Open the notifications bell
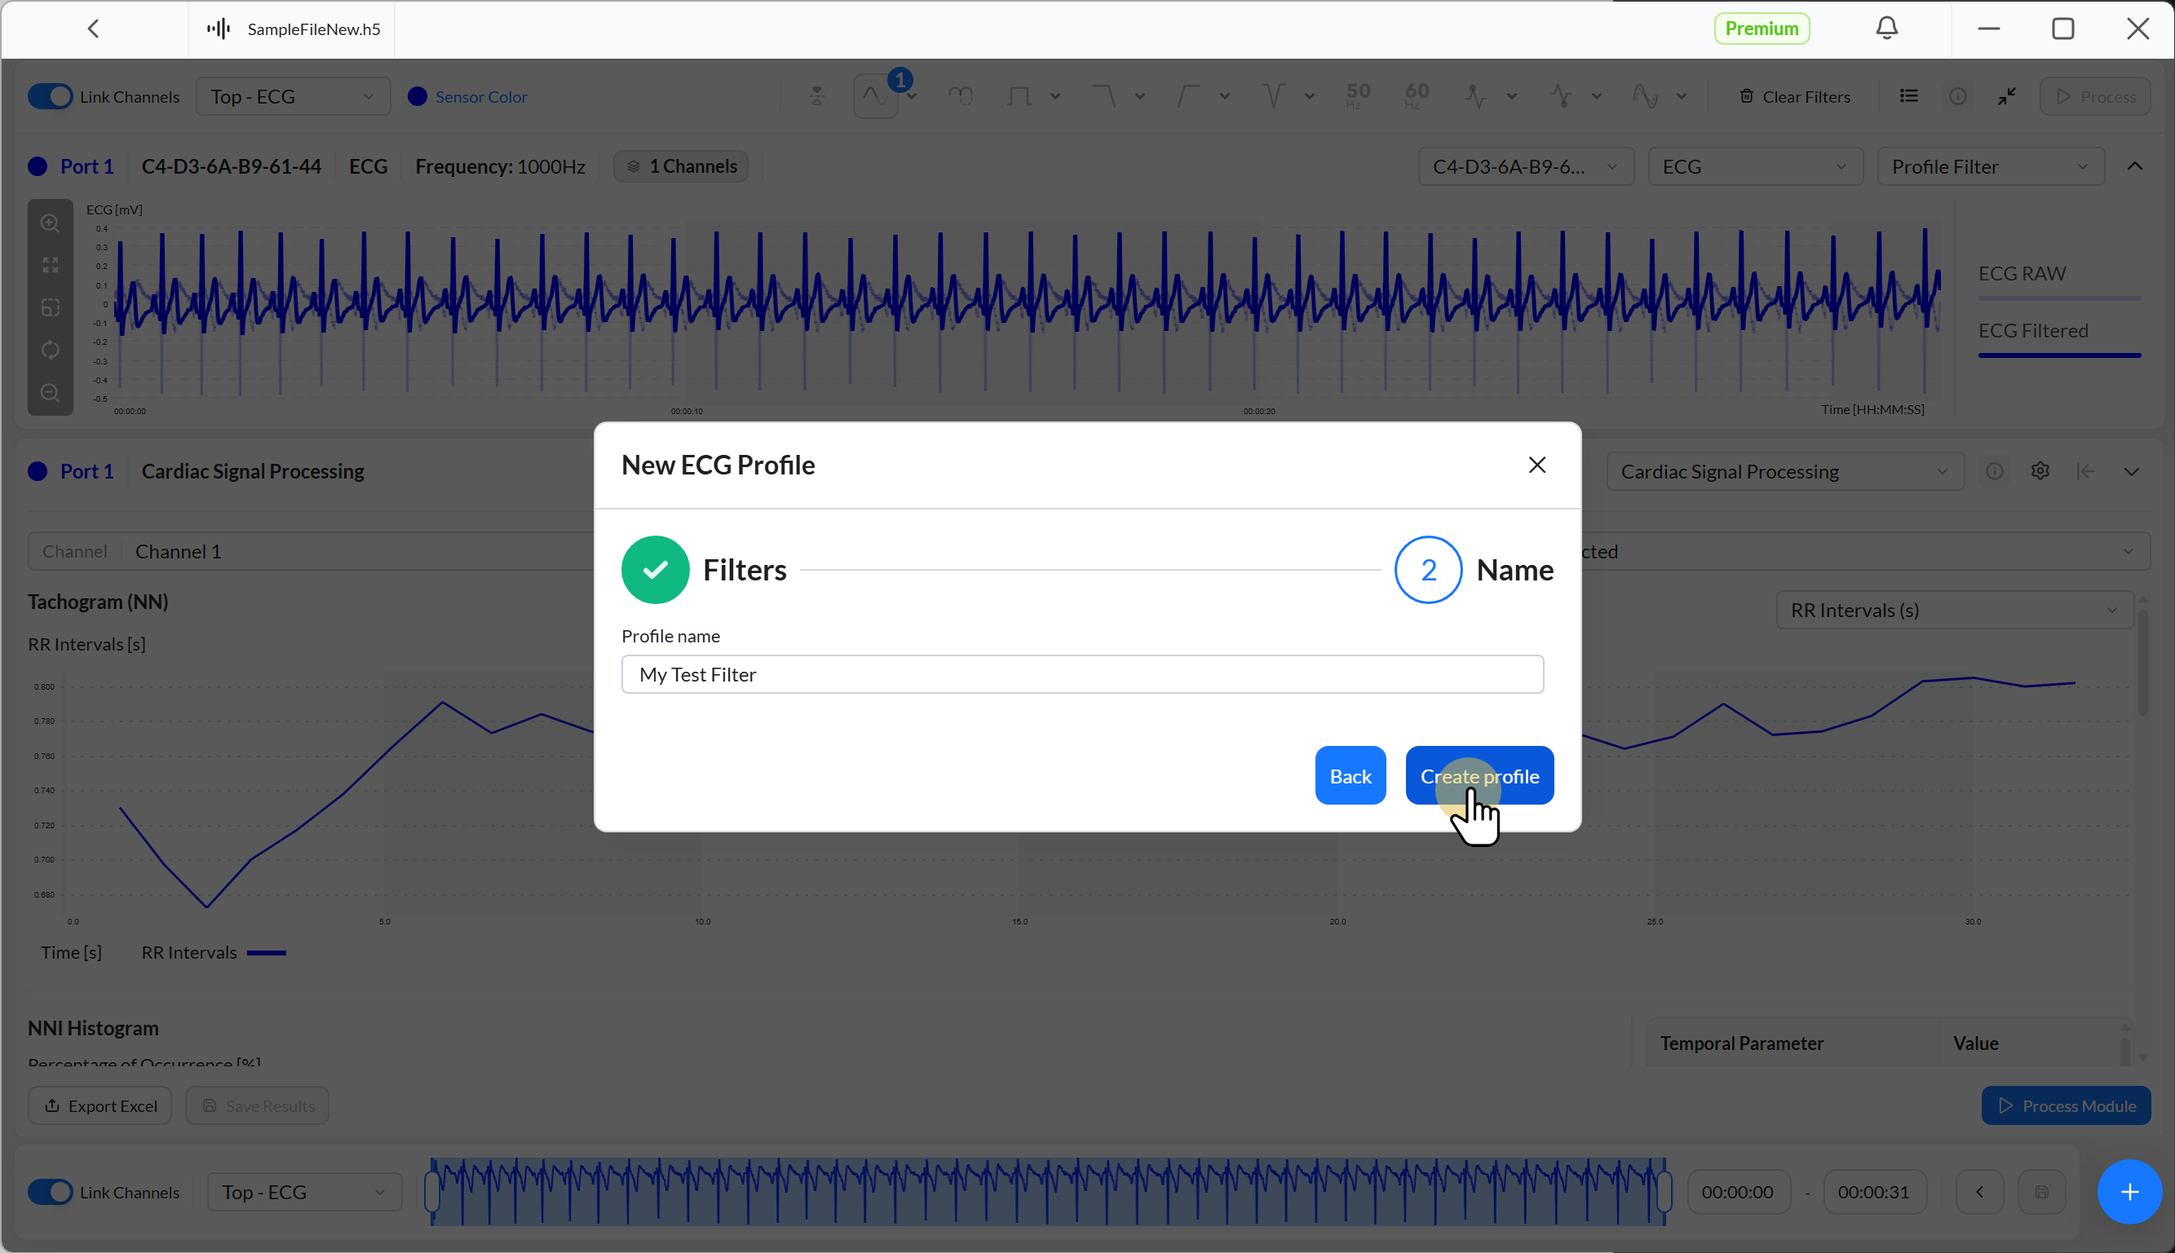2175x1253 pixels. point(1885,29)
